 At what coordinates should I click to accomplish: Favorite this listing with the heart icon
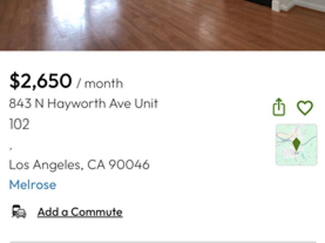click(x=305, y=108)
